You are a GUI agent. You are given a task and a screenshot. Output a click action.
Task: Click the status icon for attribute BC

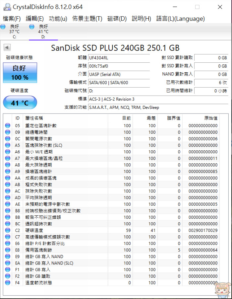8,224
